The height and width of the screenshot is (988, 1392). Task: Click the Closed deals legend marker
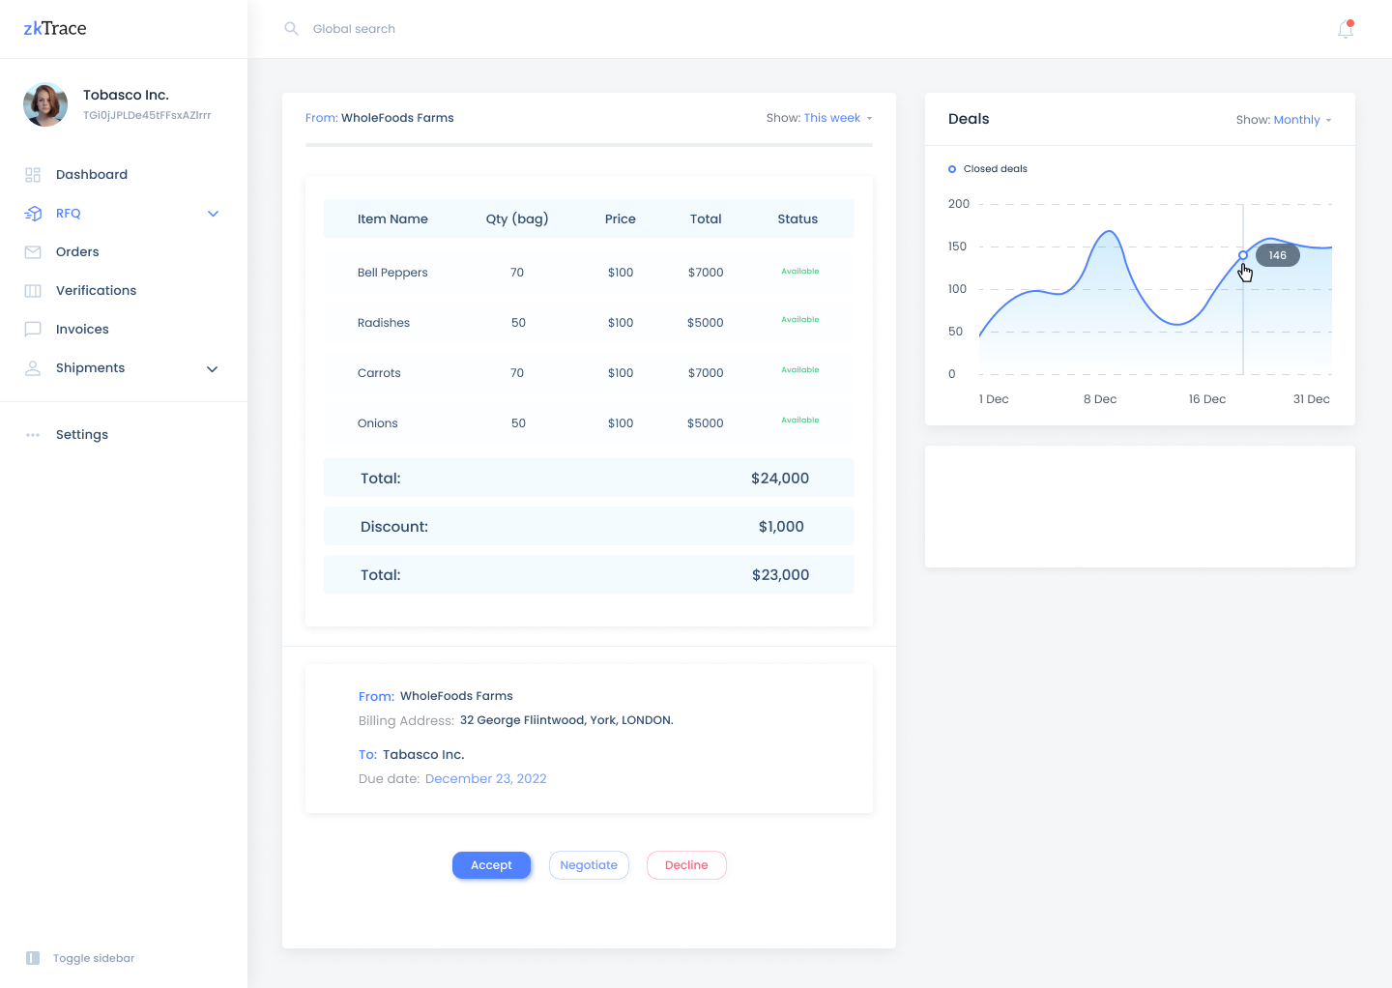tap(952, 169)
